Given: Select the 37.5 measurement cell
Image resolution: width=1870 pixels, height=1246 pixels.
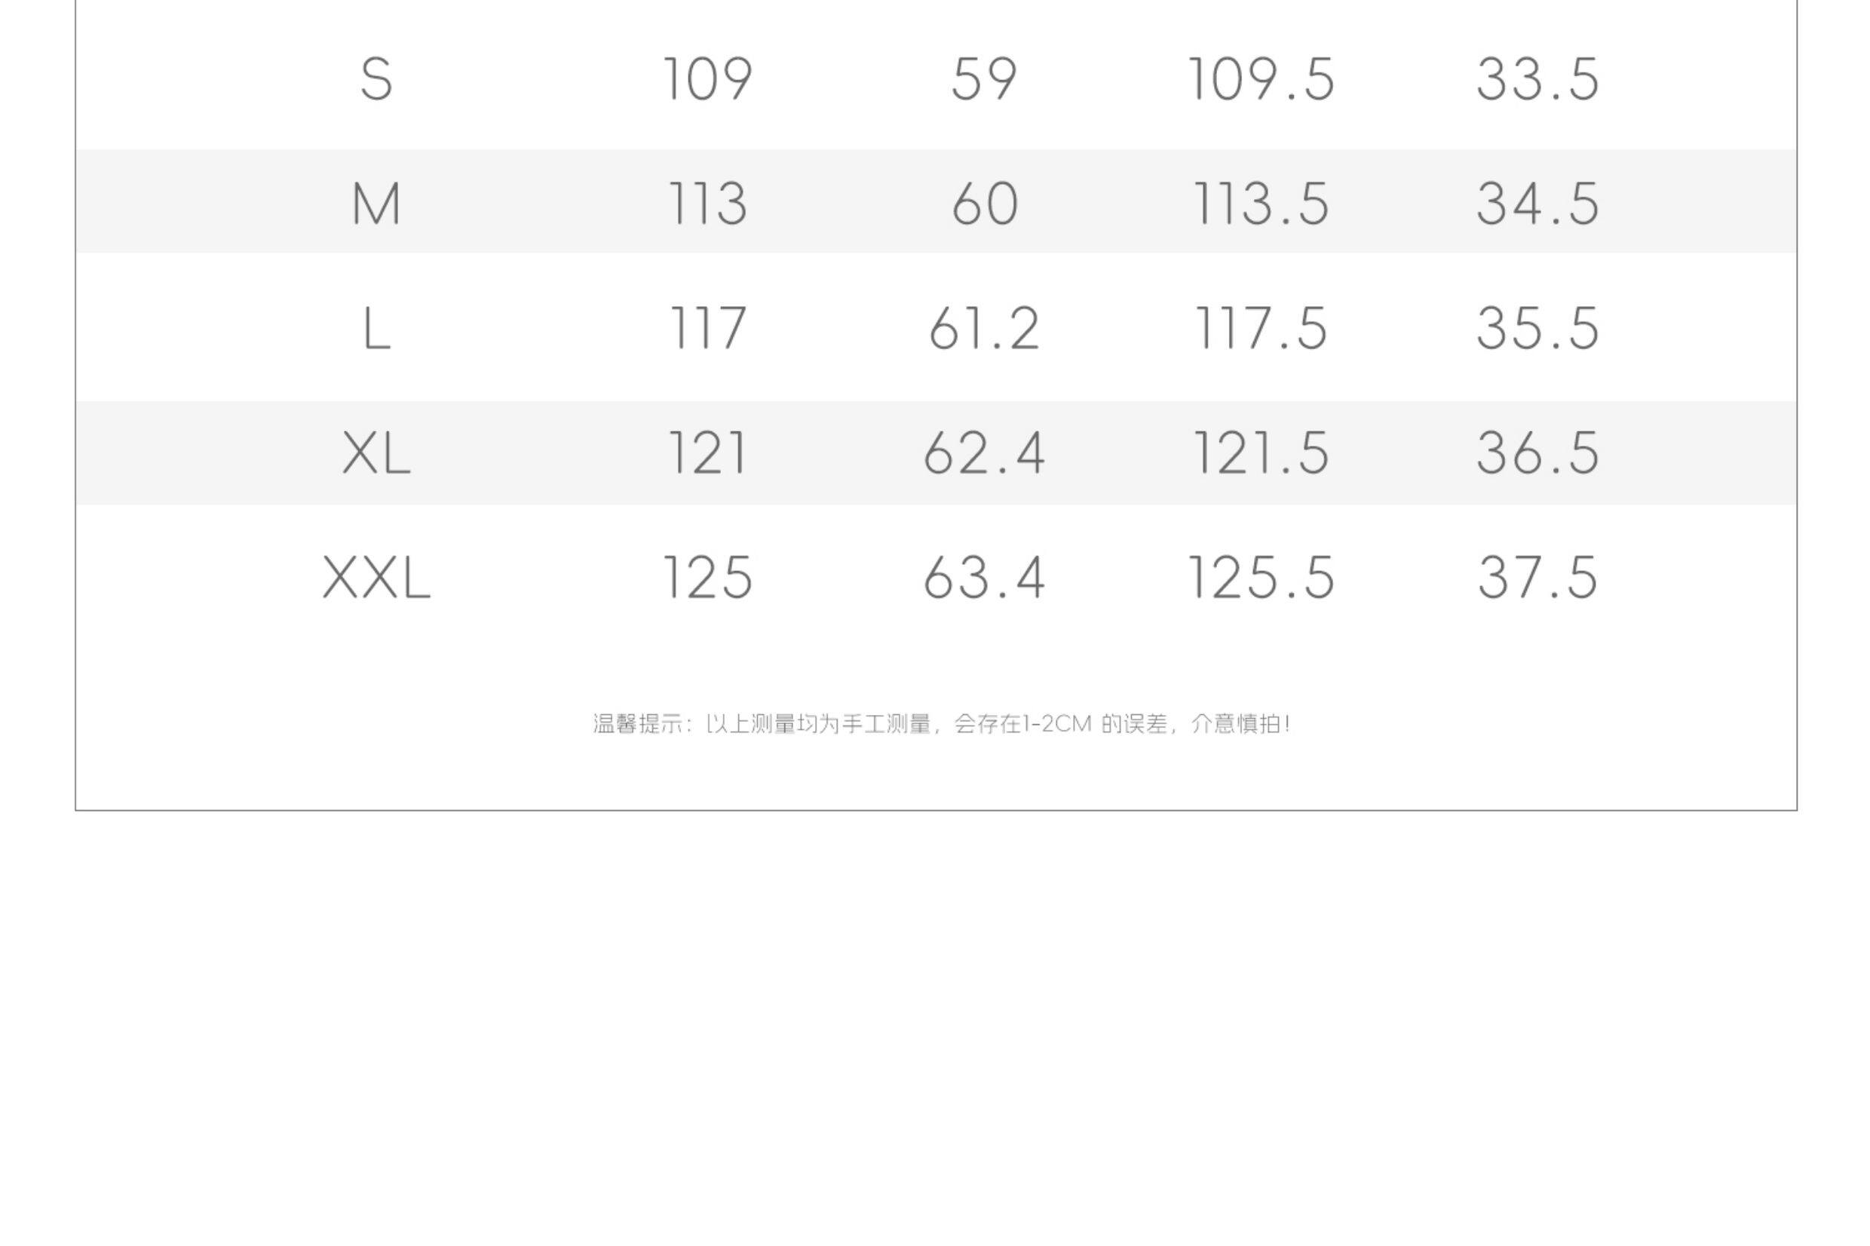Looking at the screenshot, I should click(x=1537, y=578).
